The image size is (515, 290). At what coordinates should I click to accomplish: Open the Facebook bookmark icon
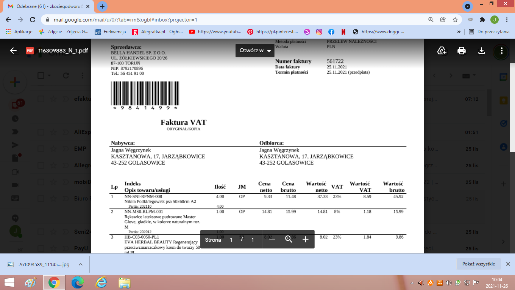click(331, 32)
